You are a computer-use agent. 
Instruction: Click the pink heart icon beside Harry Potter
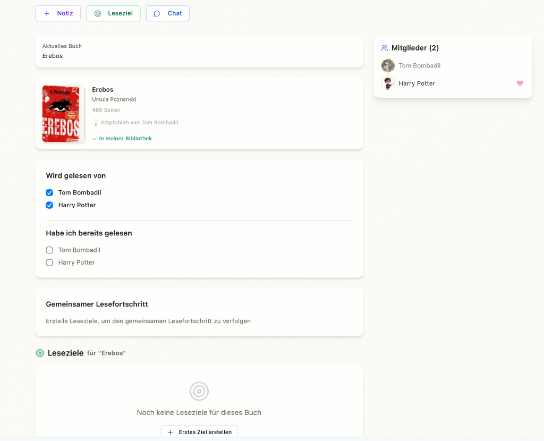520,83
